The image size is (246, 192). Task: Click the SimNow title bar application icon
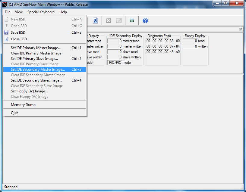5,5
